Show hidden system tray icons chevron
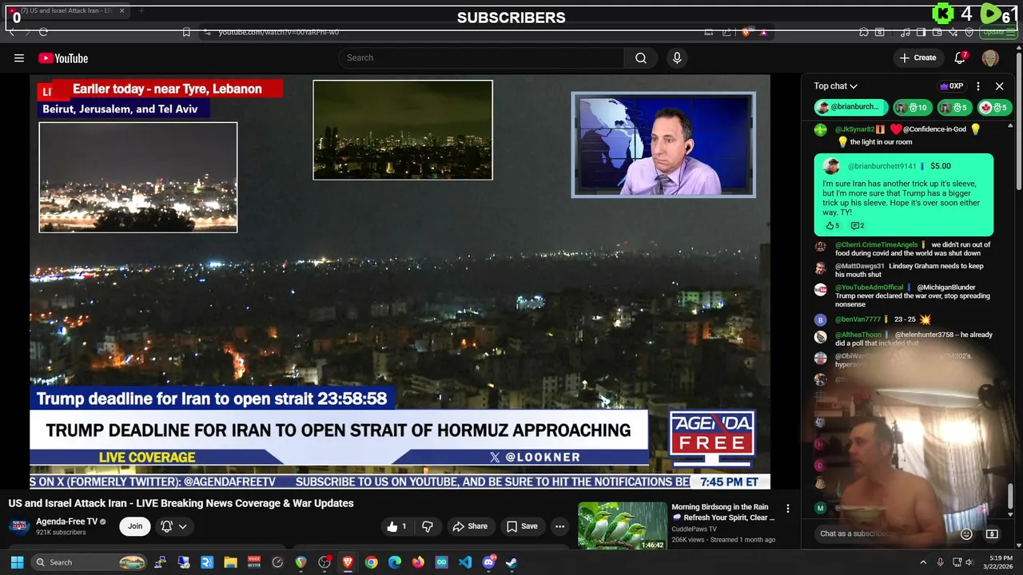This screenshot has width=1023, height=575. (923, 562)
